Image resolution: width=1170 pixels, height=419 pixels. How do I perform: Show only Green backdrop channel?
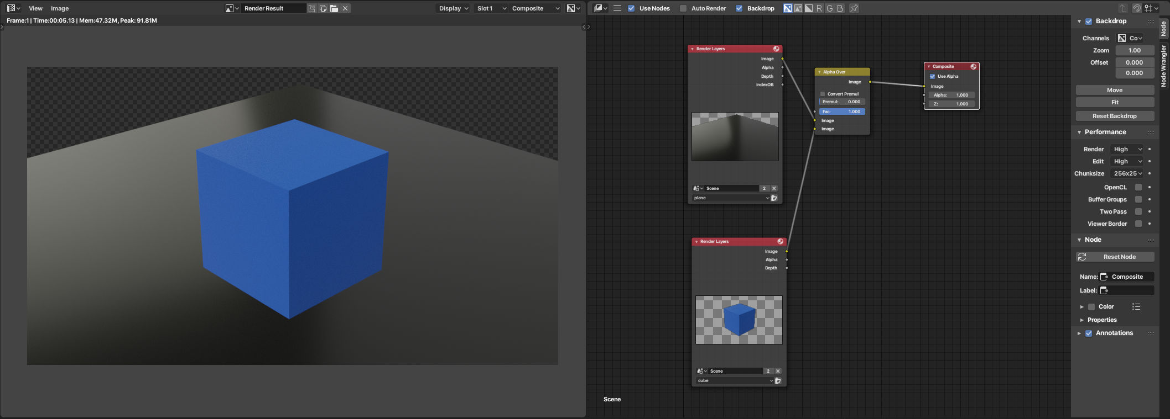[x=830, y=8]
